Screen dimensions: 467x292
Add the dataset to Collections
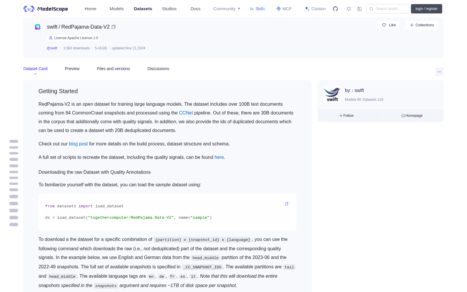(x=421, y=25)
